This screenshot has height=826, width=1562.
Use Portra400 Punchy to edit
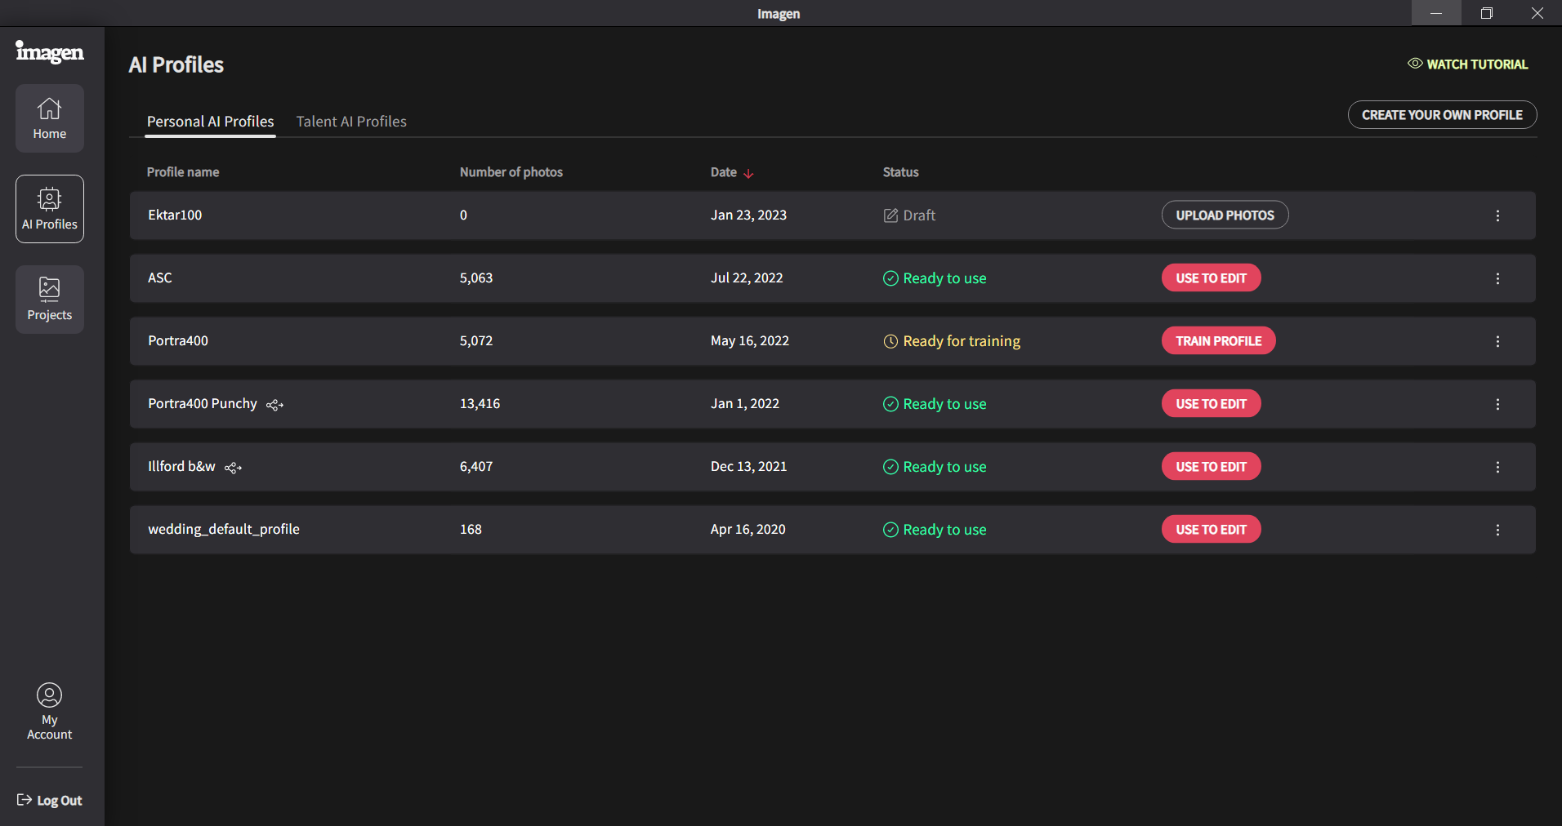pos(1211,404)
